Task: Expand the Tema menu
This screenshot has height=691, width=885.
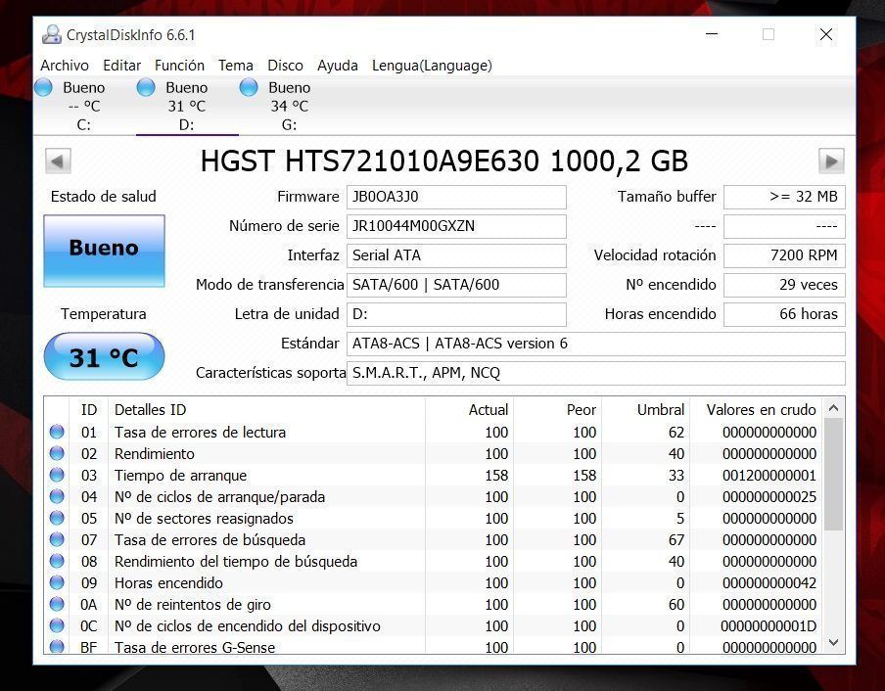Action: [x=235, y=66]
